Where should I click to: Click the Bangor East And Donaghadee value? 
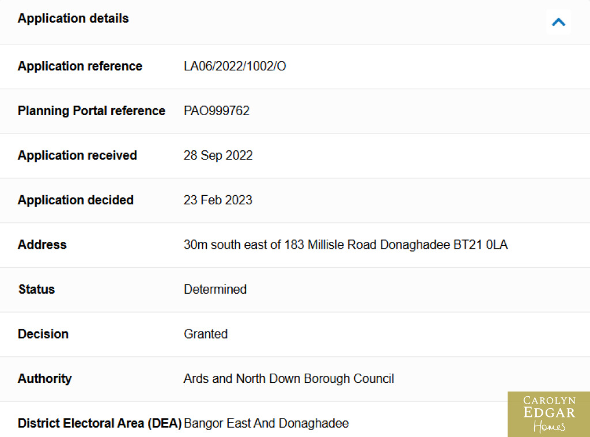pyautogui.click(x=266, y=423)
